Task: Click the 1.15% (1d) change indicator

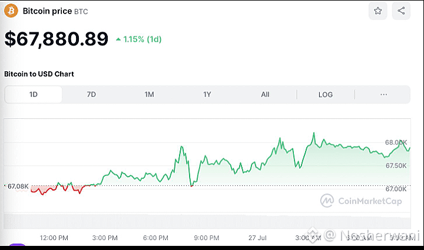Action: (x=139, y=39)
